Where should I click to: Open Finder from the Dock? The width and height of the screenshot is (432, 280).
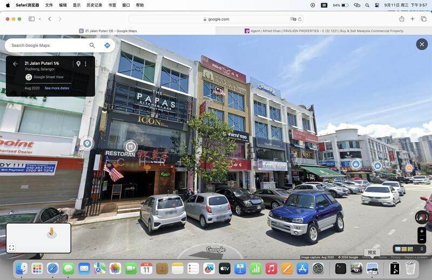(22, 268)
